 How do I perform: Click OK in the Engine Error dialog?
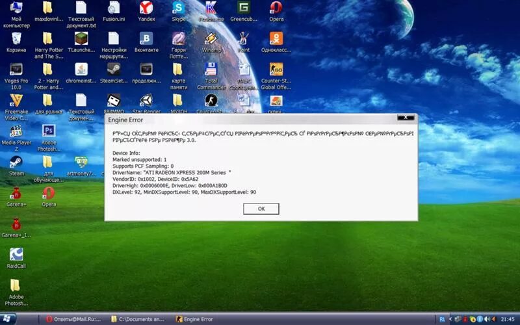pyautogui.click(x=261, y=209)
